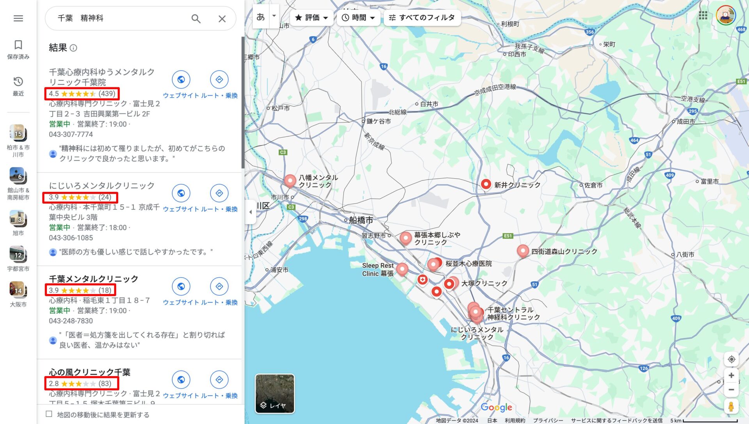The height and width of the screenshot is (424, 749).
Task: Click the 5 km map scale bar
Action: [704, 420]
